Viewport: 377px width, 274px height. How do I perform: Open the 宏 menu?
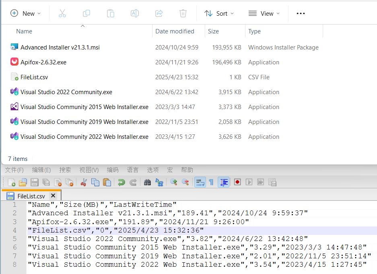coord(170,170)
